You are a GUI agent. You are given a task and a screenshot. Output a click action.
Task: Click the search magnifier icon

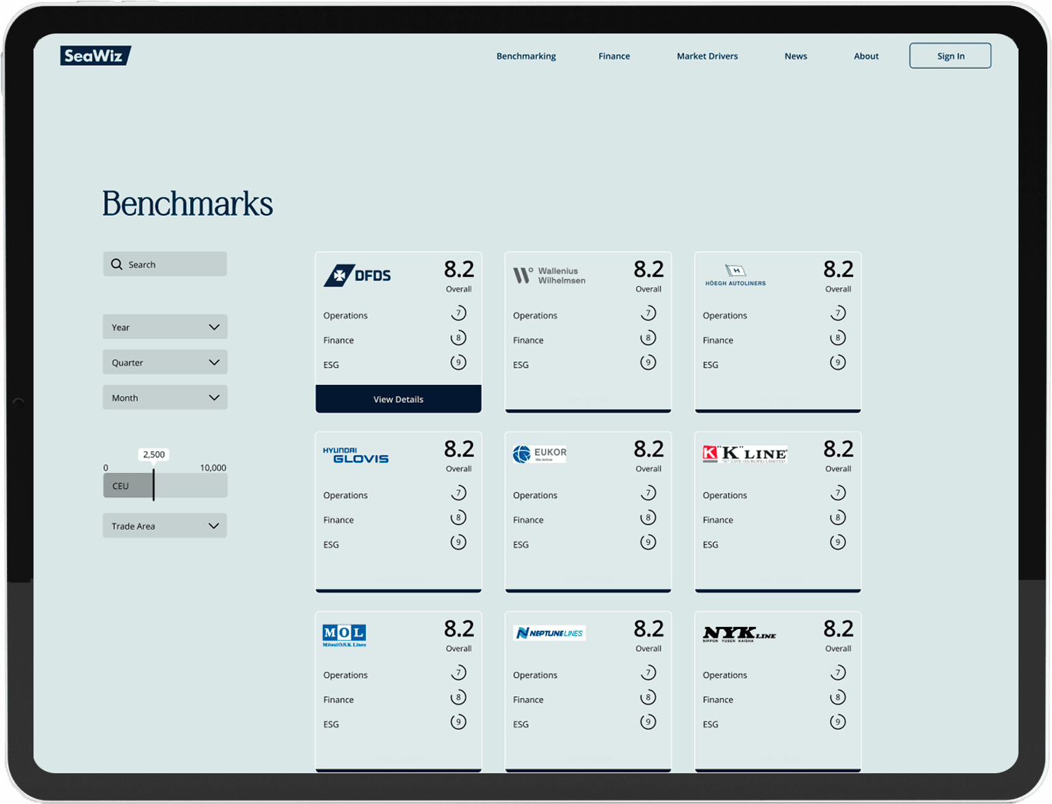[x=117, y=264]
